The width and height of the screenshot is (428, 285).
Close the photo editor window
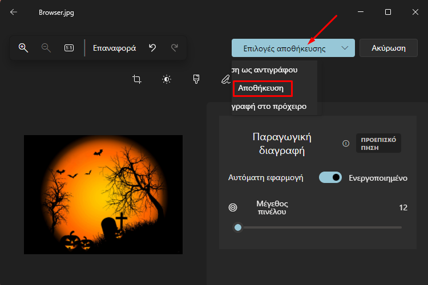pyautogui.click(x=415, y=12)
